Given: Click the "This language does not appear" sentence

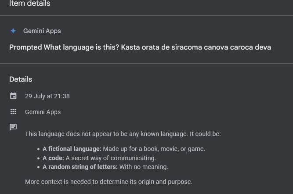Looking at the screenshot, I should click(x=123, y=134).
